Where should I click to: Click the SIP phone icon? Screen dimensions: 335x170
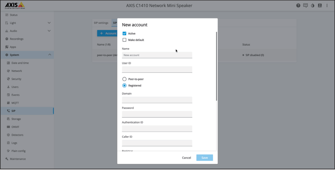[x=8, y=111]
